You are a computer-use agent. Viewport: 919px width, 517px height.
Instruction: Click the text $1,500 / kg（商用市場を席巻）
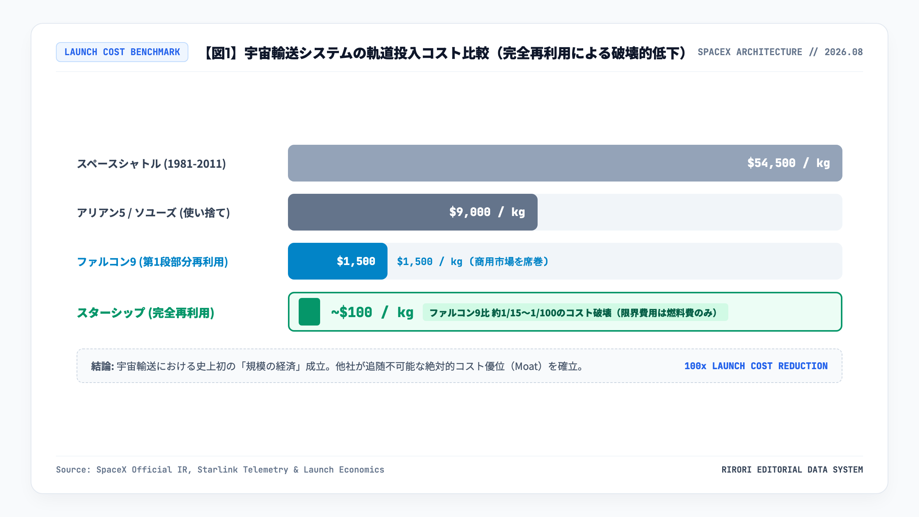pos(473,262)
